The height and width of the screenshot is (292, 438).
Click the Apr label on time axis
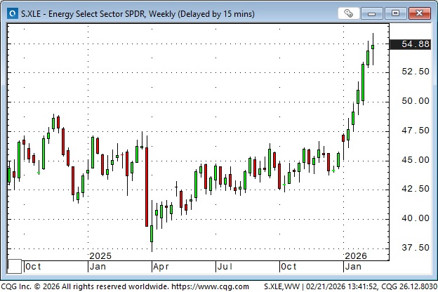[161, 267]
